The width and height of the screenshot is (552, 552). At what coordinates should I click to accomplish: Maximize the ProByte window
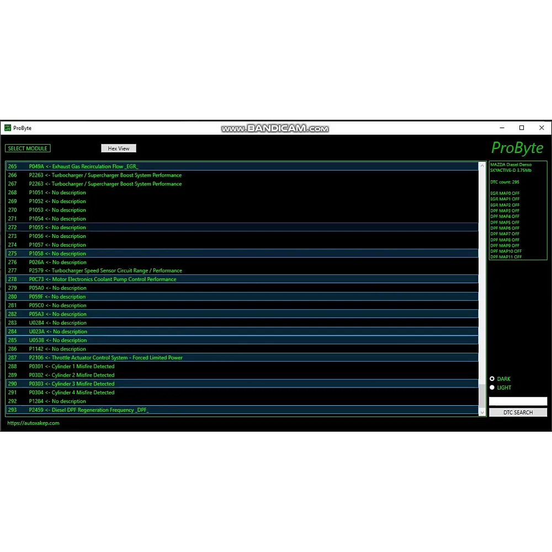click(x=522, y=128)
